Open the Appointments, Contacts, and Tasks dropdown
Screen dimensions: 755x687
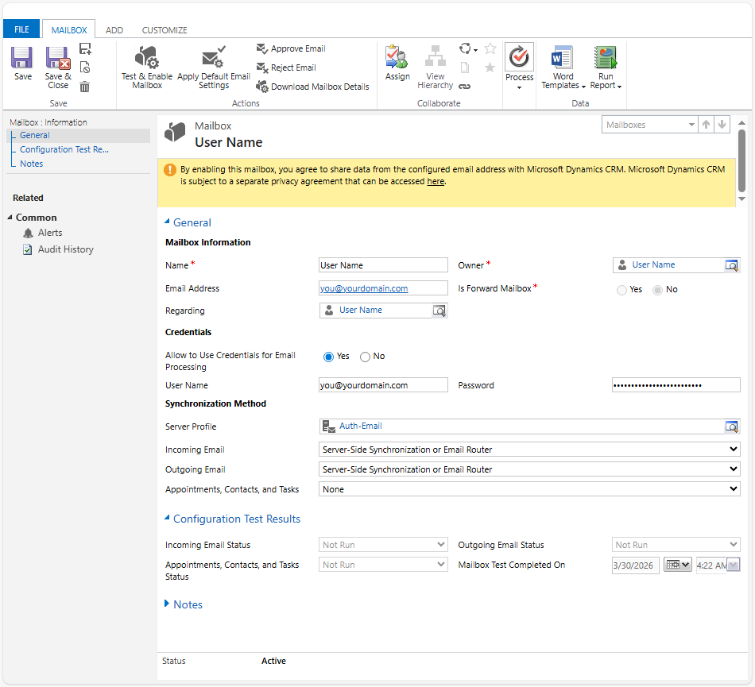(x=734, y=489)
